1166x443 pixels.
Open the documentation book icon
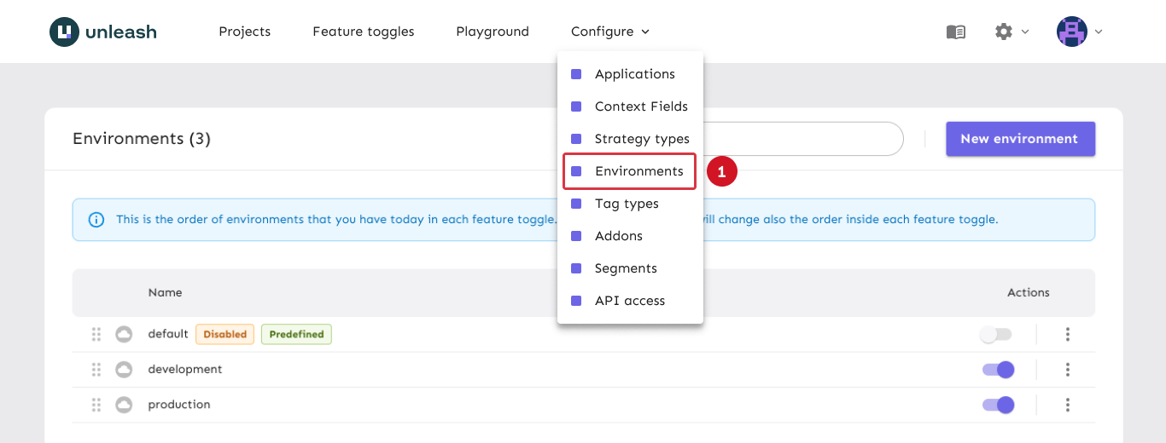pyautogui.click(x=955, y=32)
